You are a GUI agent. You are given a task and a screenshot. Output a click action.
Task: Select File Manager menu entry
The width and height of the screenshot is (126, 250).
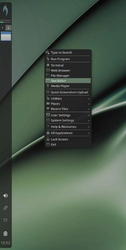68,75
